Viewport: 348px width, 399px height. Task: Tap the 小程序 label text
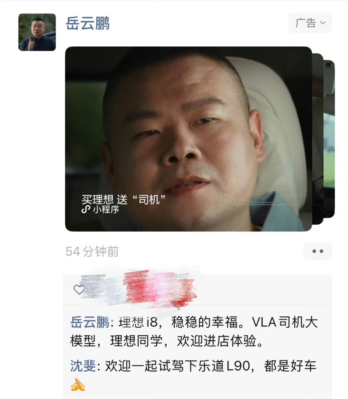106,209
